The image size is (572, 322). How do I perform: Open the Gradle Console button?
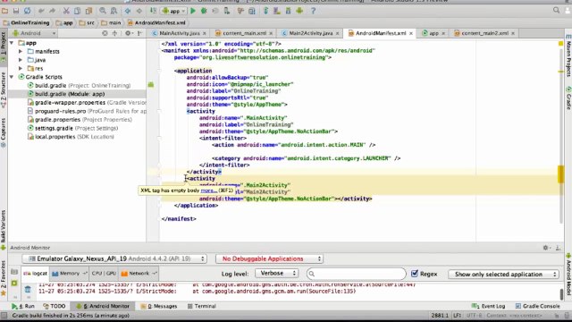537,306
